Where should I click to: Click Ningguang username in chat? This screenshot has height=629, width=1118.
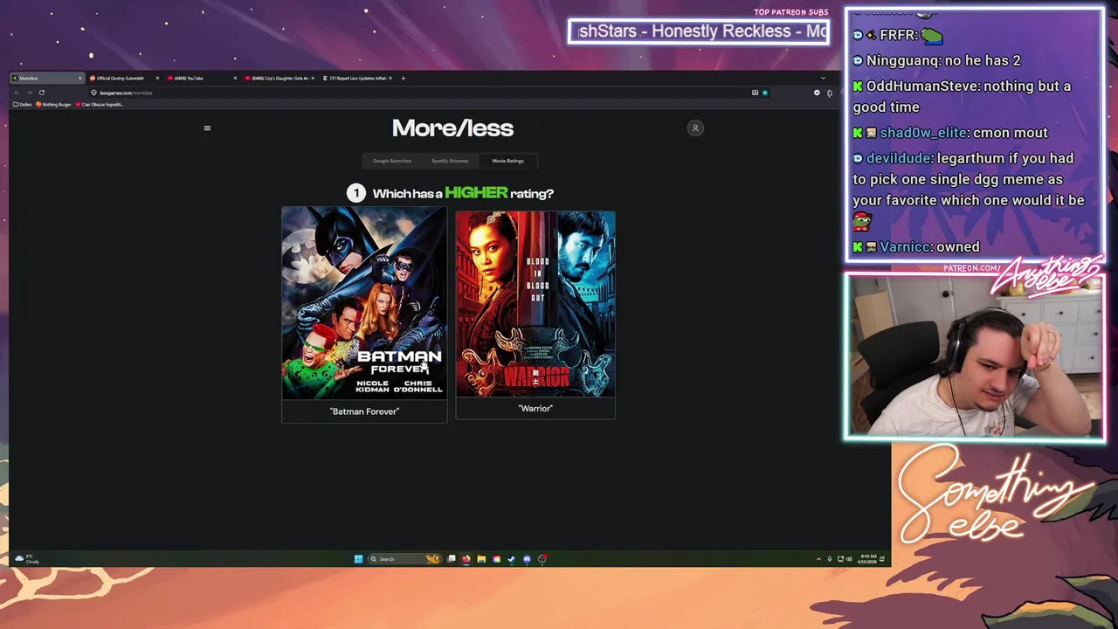pyautogui.click(x=903, y=61)
